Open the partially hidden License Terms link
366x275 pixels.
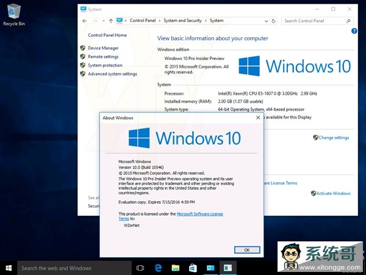(281, 183)
